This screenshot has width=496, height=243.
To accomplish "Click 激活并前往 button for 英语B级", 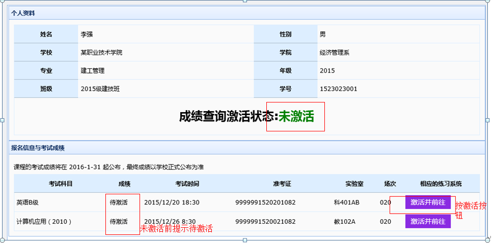I will click(428, 202).
